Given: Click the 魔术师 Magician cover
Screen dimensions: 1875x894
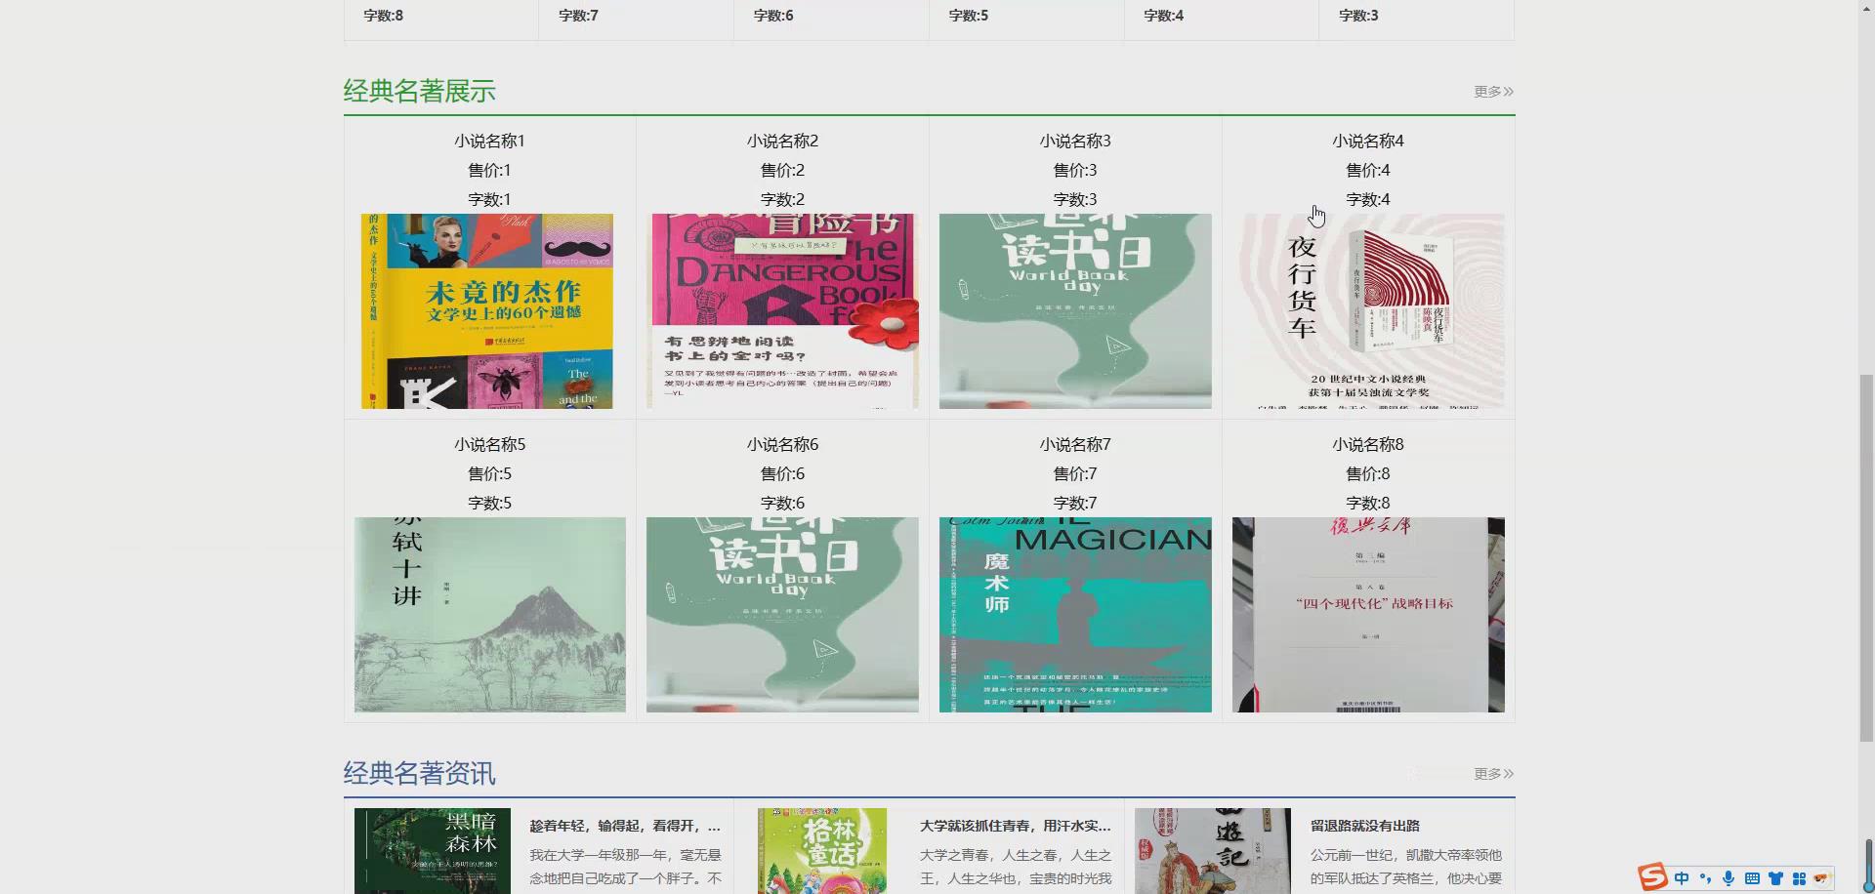Looking at the screenshot, I should pyautogui.click(x=1075, y=615).
